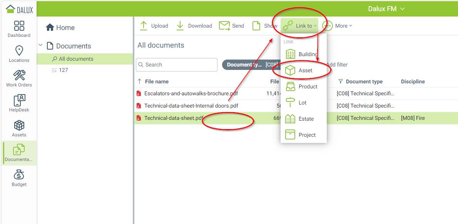Choose Asset from Link menu

(305, 70)
